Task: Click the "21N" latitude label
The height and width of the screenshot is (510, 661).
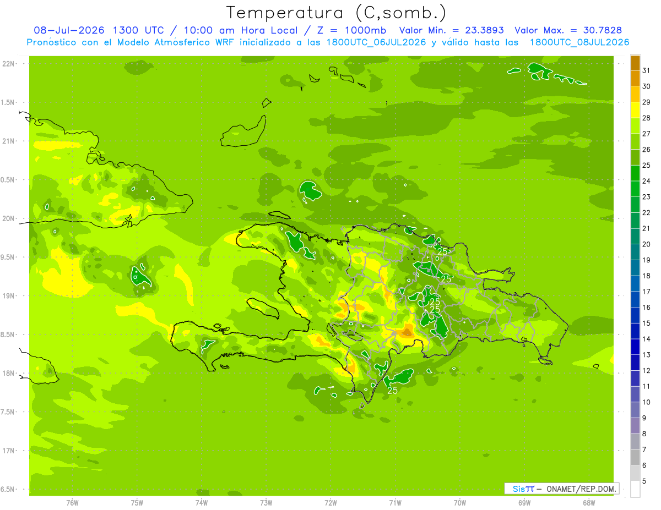Action: tap(8, 141)
